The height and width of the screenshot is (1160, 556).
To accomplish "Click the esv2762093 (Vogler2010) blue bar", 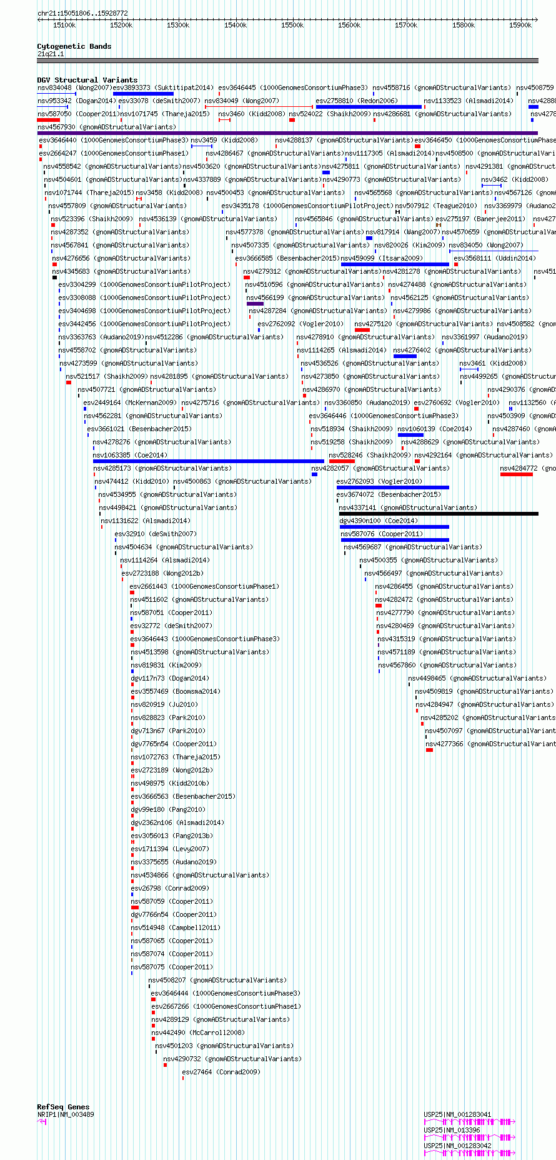I will 393,487.
